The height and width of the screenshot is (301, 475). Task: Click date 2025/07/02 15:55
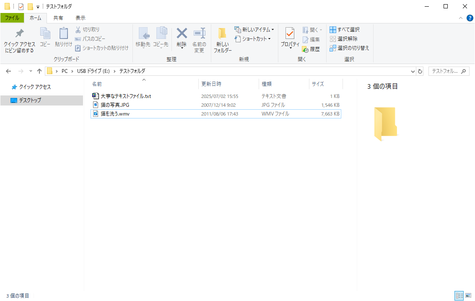pos(220,96)
